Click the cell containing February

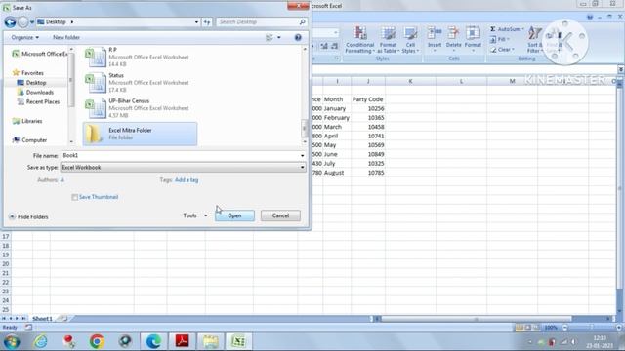337,117
